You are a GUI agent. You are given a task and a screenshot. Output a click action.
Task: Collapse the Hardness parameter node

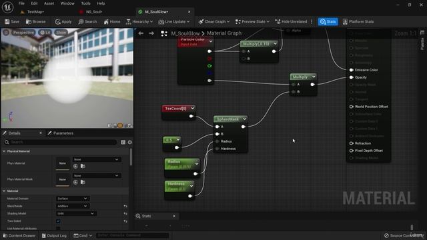click(191, 186)
